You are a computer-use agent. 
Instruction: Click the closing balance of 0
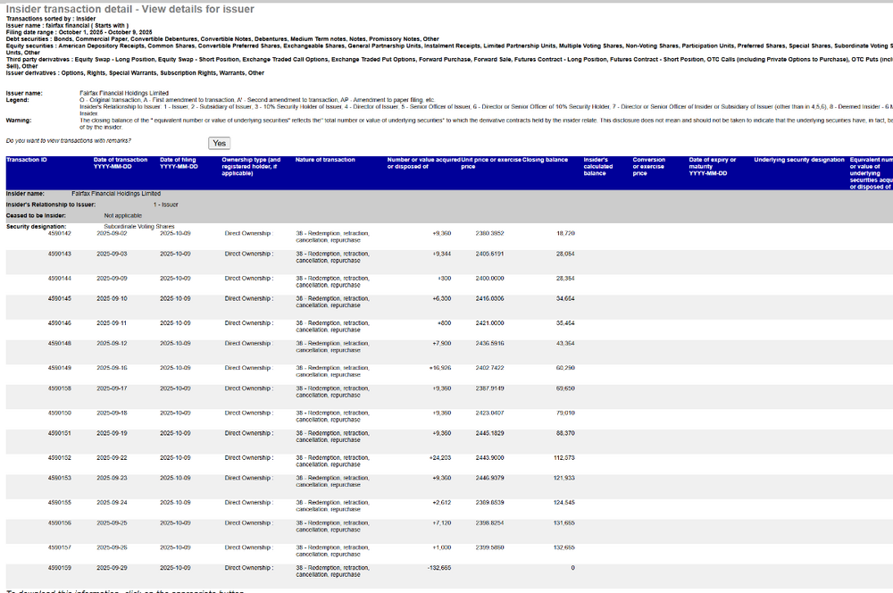(x=573, y=568)
